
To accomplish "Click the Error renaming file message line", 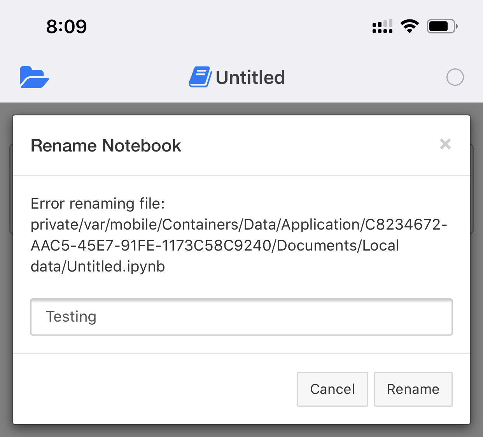I will pos(98,204).
